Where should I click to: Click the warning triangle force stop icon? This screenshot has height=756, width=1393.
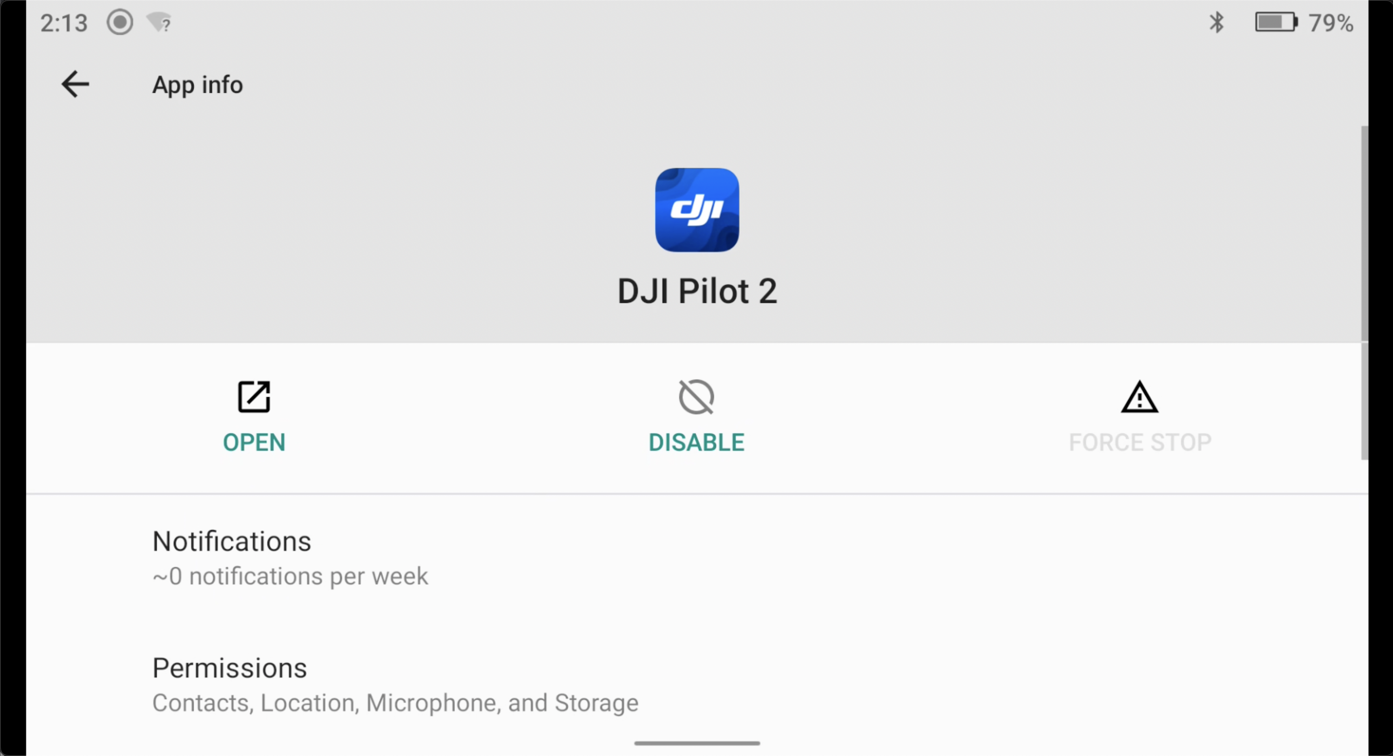(x=1140, y=397)
